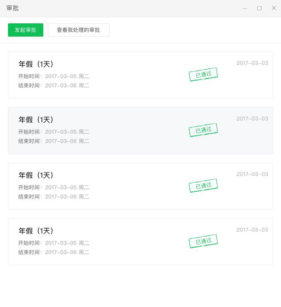The width and height of the screenshot is (281, 307).
Task: Click the 审批 window title text
Action: (x=13, y=8)
